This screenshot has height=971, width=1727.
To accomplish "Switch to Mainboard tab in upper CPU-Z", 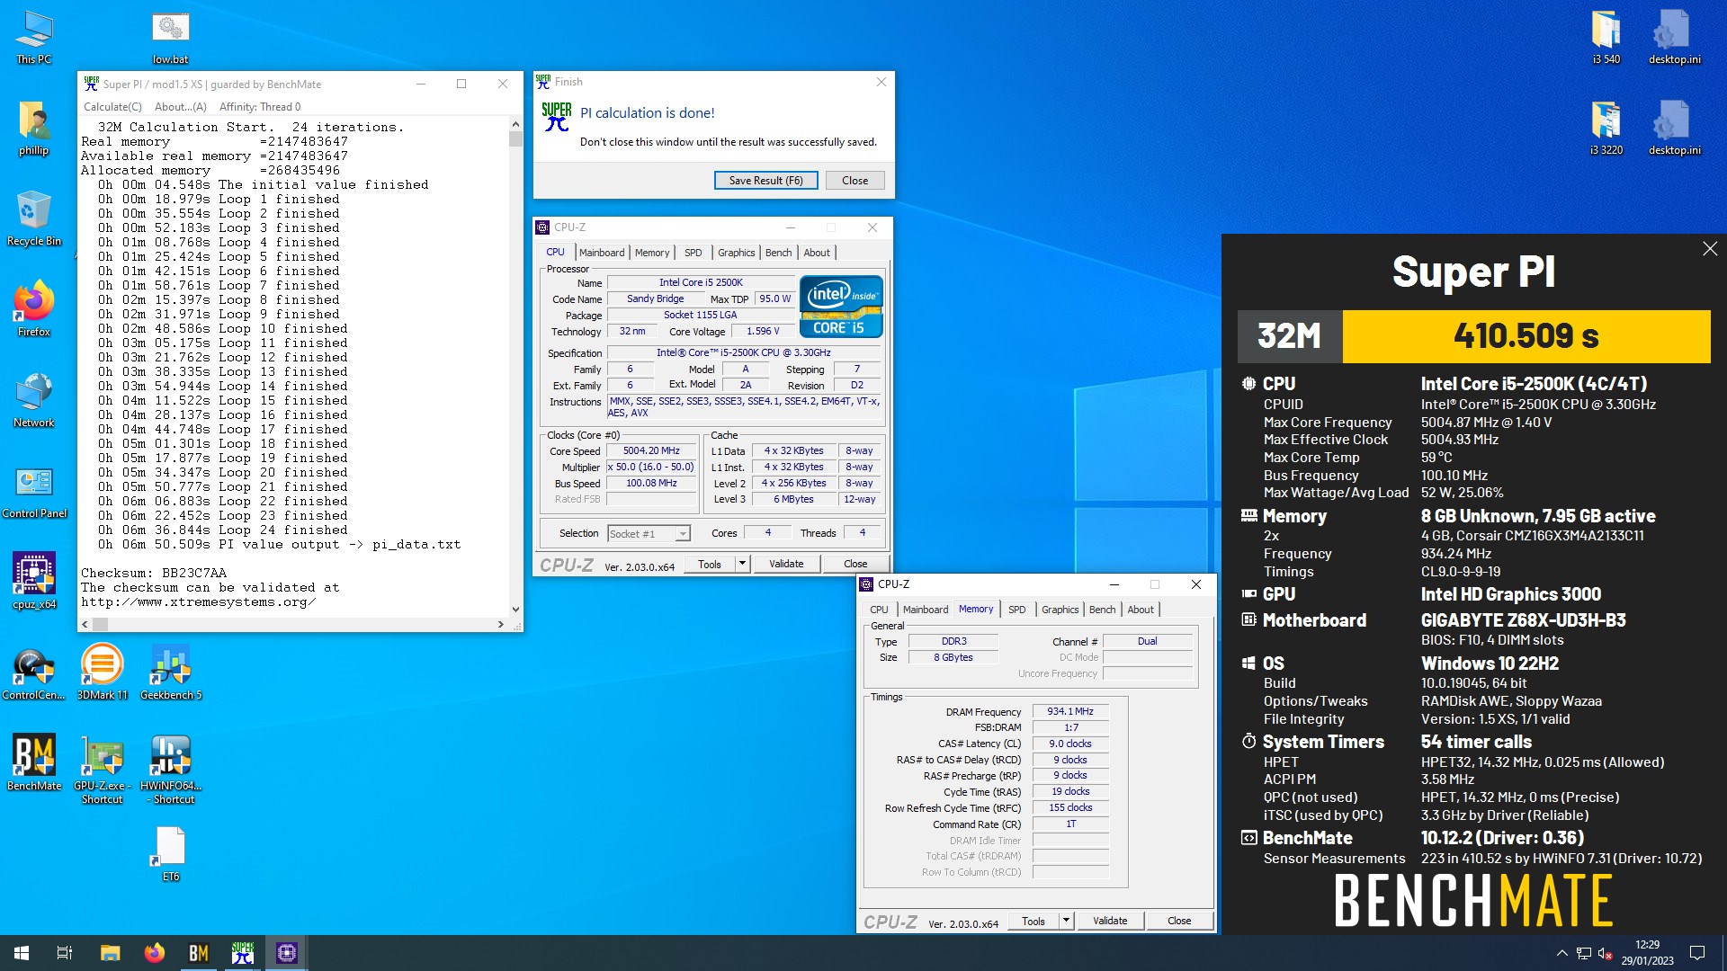I will [x=601, y=253].
